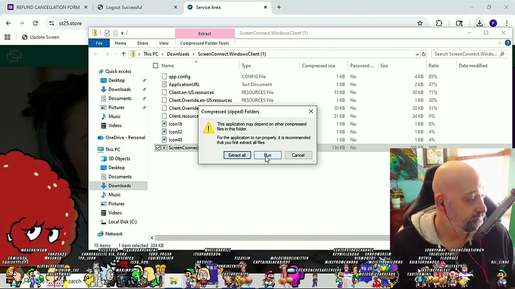The height and width of the screenshot is (289, 515).
Task: Open Explorer Help question mark icon
Action: pos(508,43)
